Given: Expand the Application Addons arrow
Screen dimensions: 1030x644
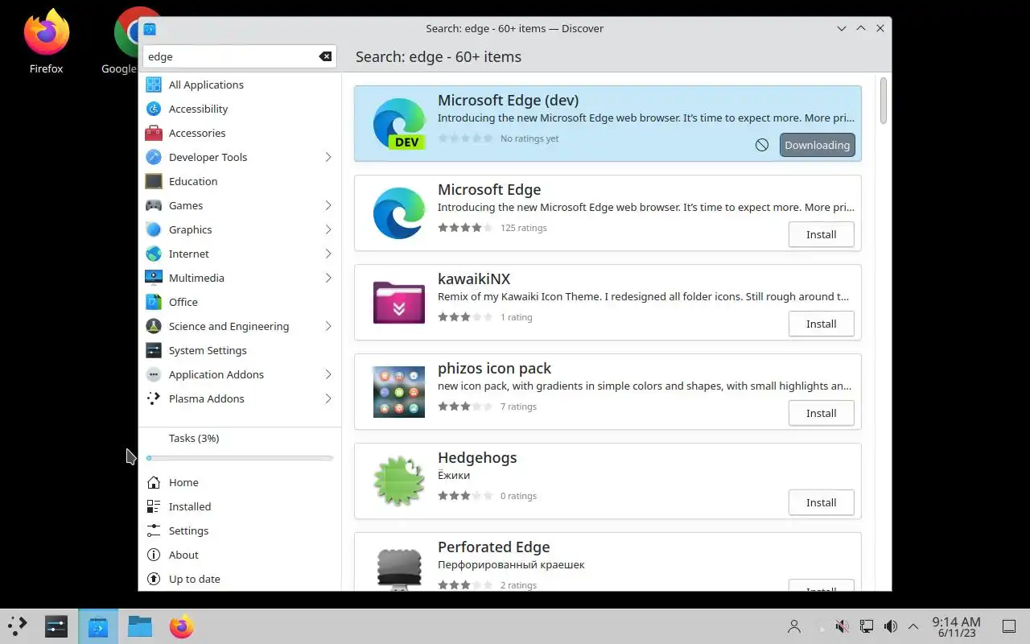Looking at the screenshot, I should click(328, 374).
